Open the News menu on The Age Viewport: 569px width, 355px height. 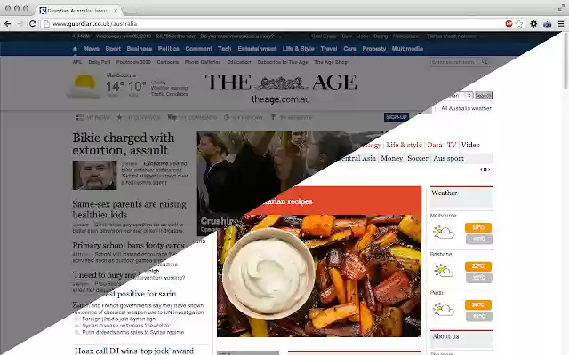pyautogui.click(x=92, y=49)
